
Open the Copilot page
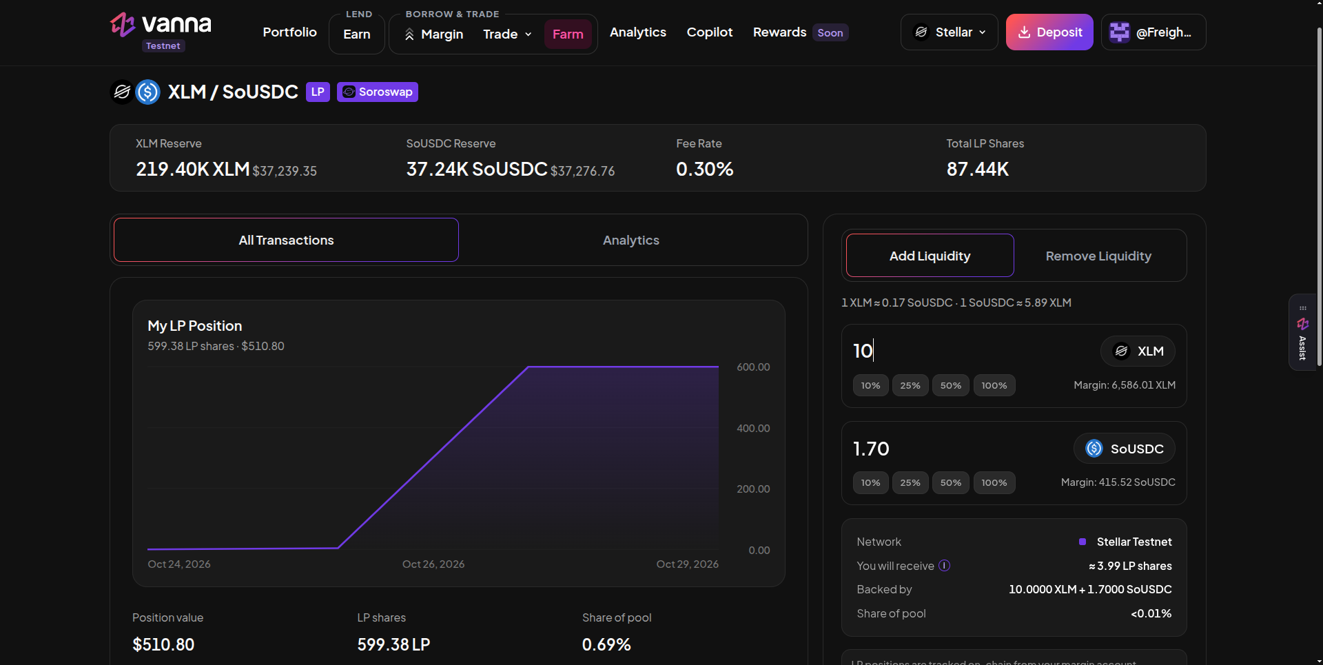coord(710,32)
